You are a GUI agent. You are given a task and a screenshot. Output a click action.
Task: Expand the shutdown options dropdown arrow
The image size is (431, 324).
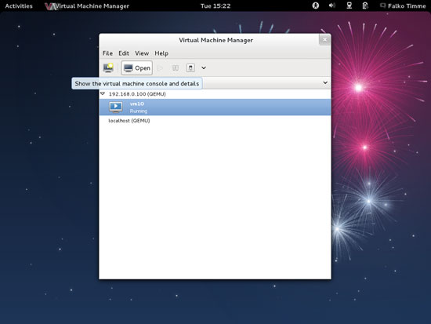click(204, 68)
